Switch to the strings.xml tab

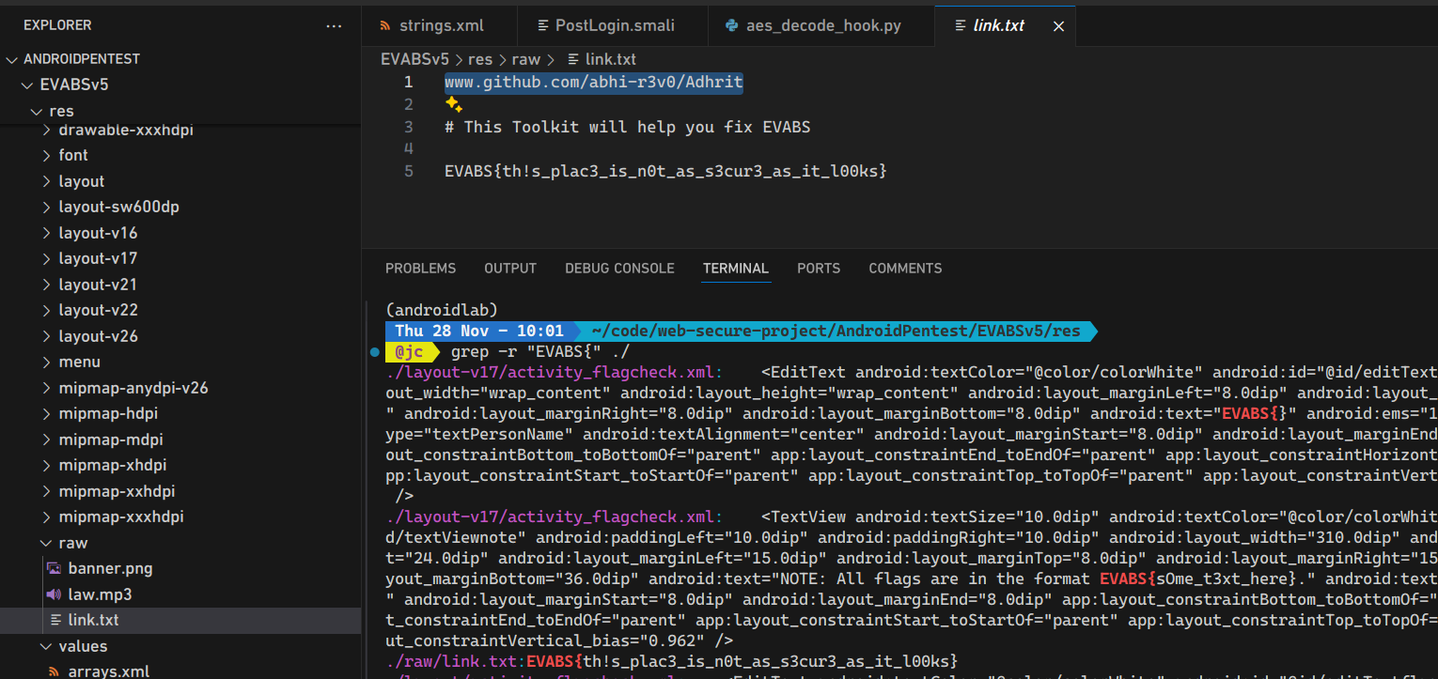click(x=439, y=26)
